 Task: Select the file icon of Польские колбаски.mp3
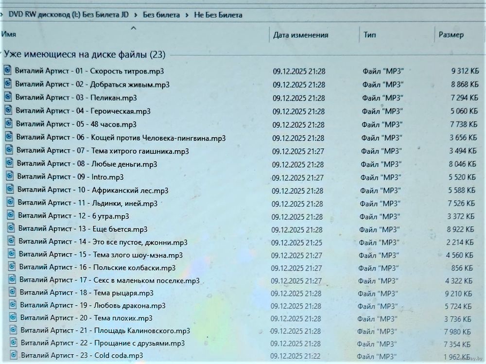[13, 266]
